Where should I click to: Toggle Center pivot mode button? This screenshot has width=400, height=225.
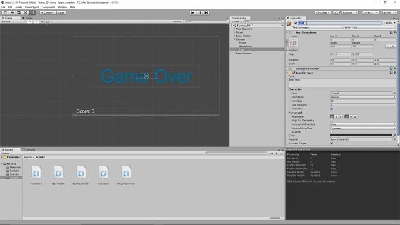click(46, 12)
